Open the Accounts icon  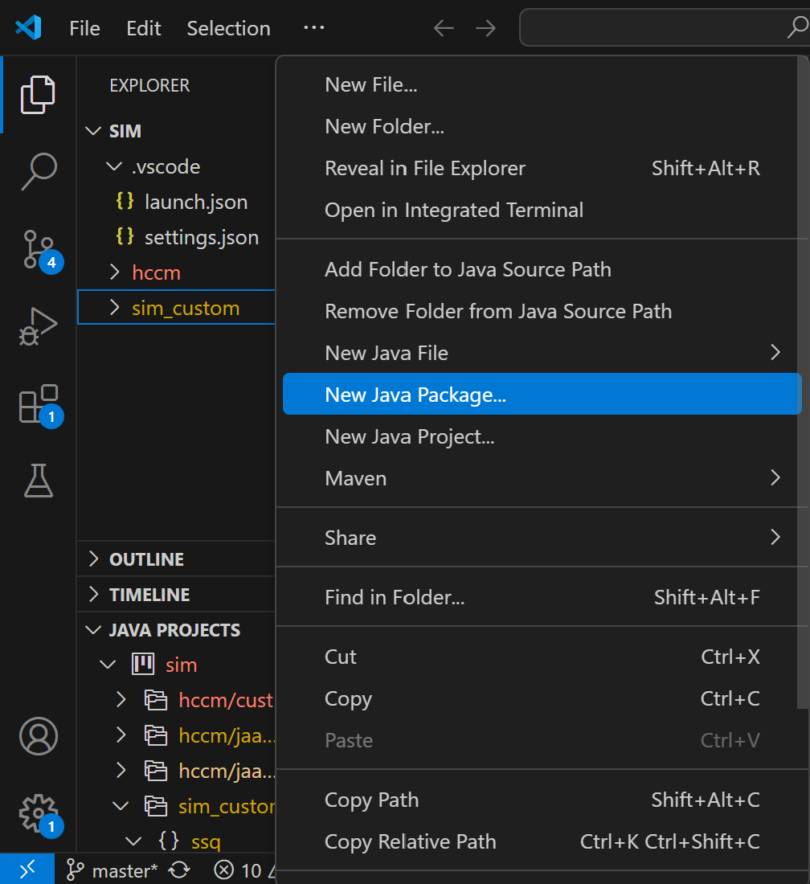coord(38,736)
